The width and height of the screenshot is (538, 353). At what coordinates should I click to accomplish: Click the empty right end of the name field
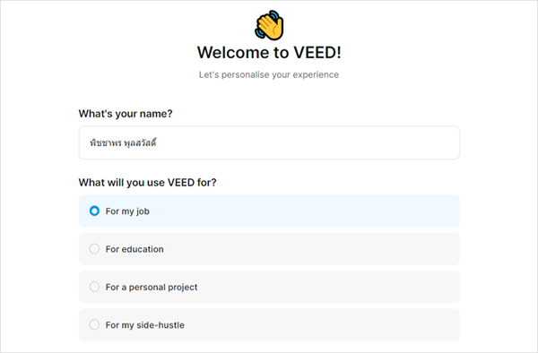point(412,142)
